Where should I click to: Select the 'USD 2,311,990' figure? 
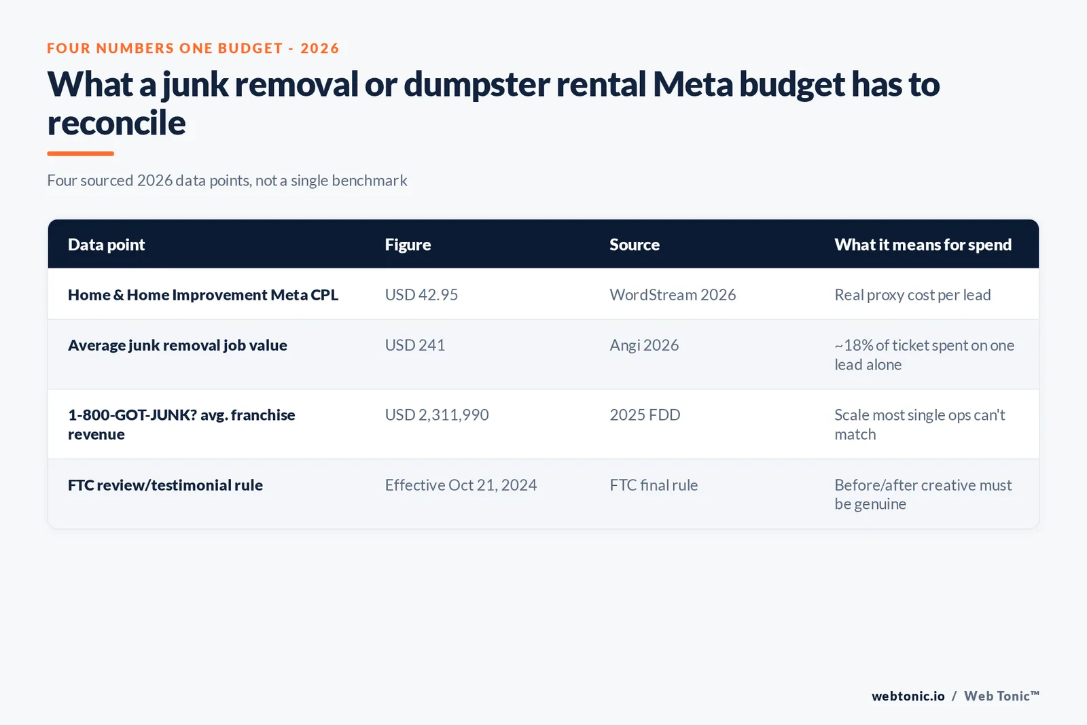tap(437, 415)
